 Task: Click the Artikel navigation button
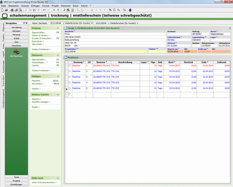(16, 38)
